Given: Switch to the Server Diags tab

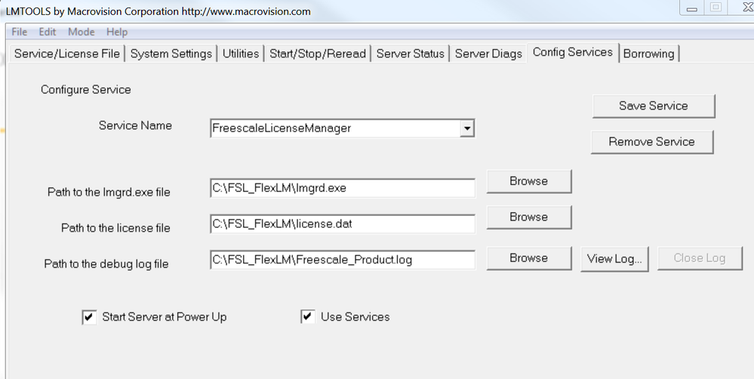Looking at the screenshot, I should (x=488, y=54).
